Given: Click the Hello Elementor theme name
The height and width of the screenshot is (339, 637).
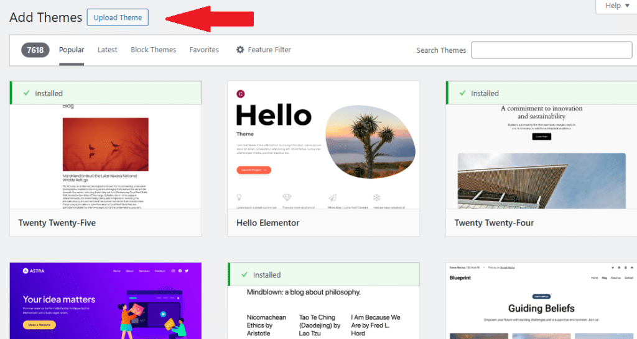Looking at the screenshot, I should coord(267,223).
